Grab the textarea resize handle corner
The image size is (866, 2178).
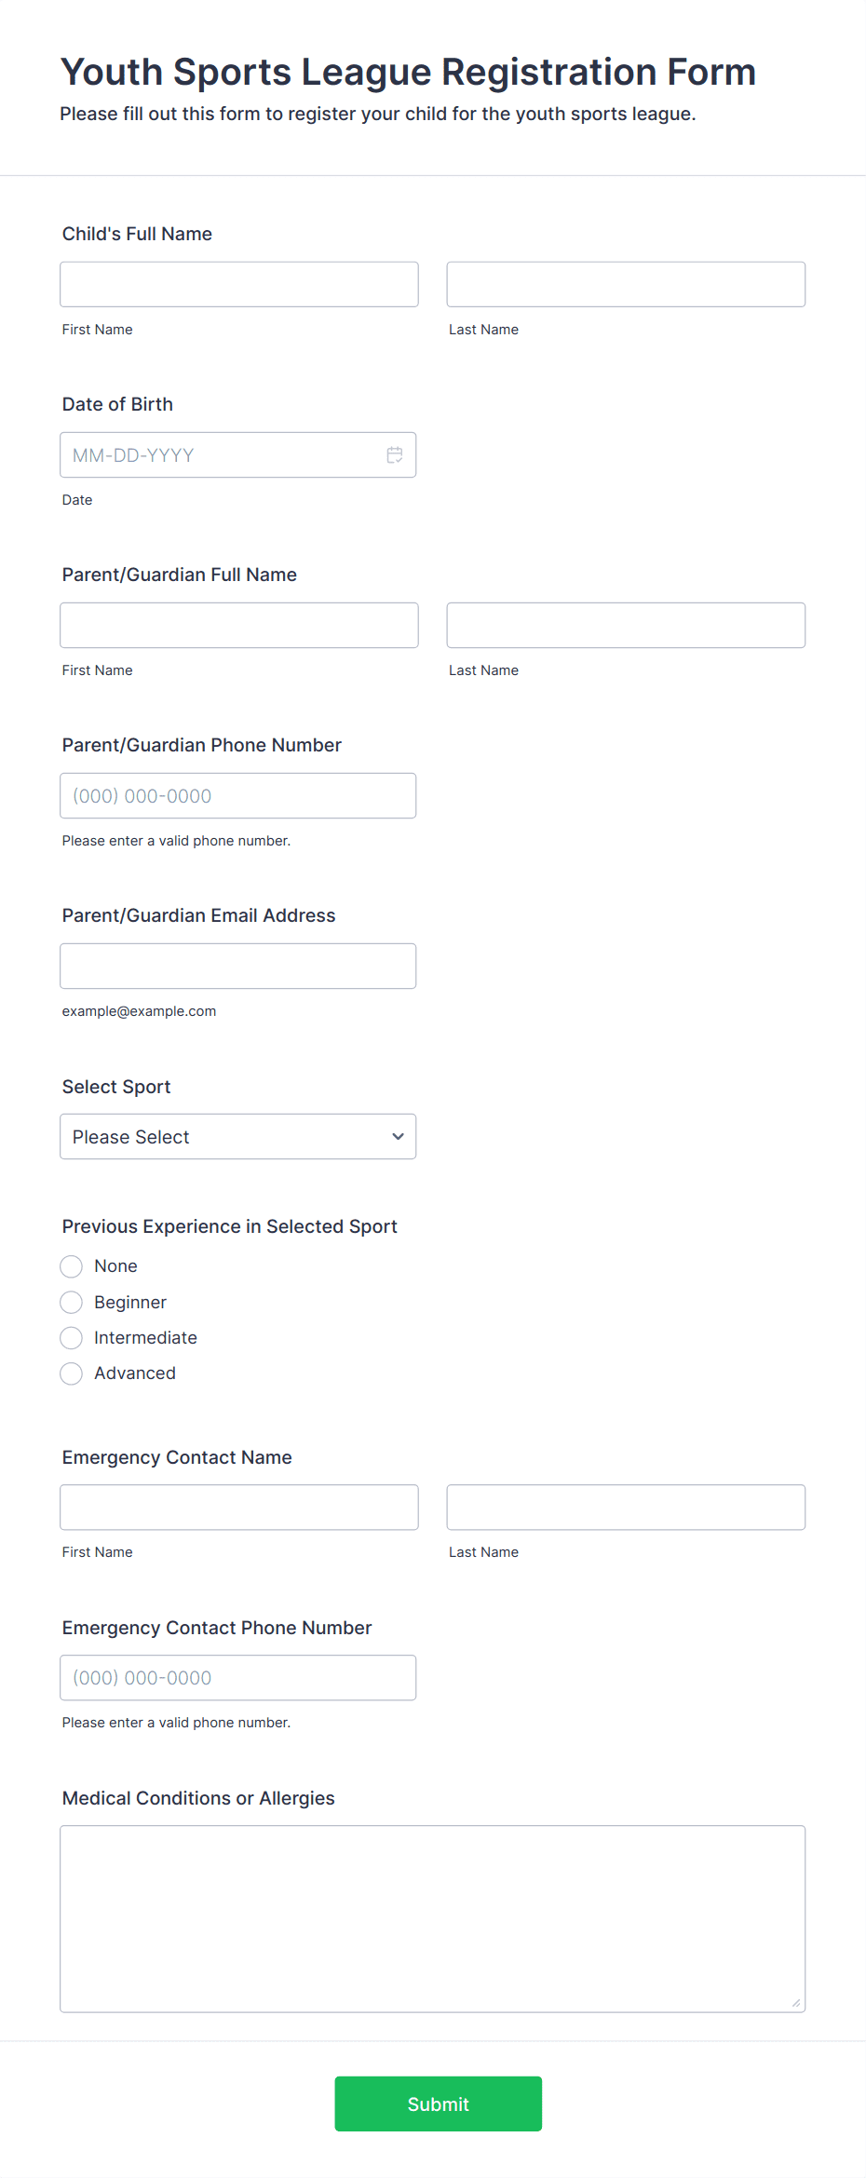point(796,2003)
